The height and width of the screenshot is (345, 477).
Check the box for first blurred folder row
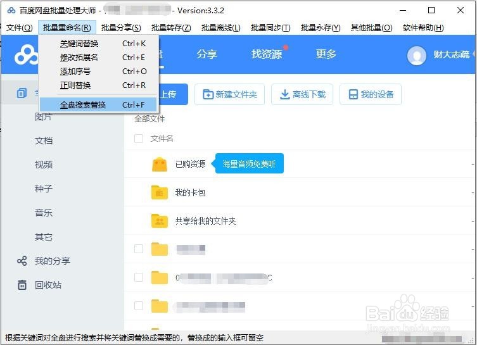[139, 249]
